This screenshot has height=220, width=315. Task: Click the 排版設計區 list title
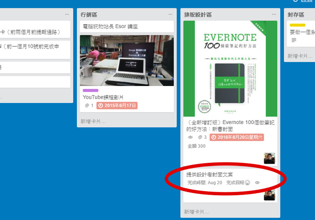coord(198,15)
